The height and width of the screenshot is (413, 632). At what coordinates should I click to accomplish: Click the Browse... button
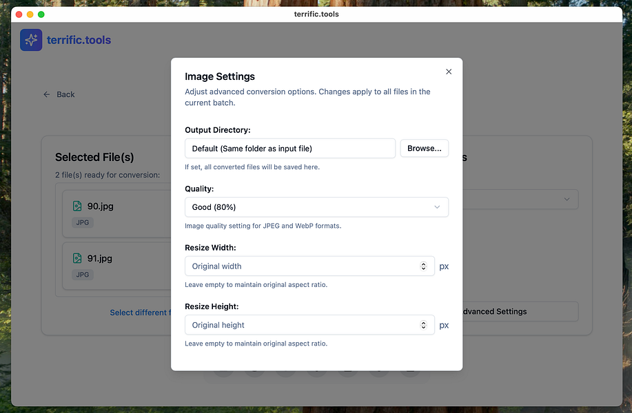(x=424, y=148)
